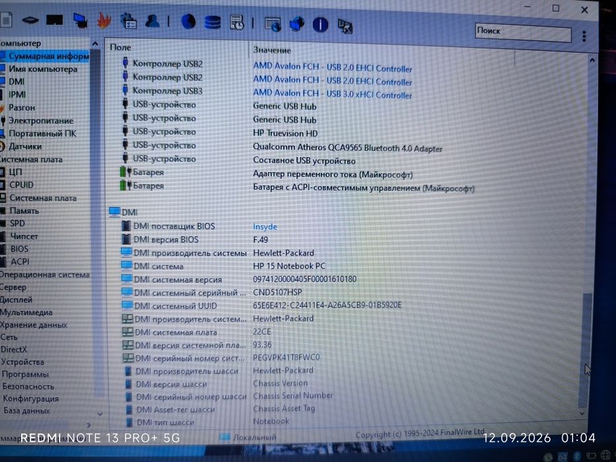Open the monitor diagnostics toolbar icon

pos(273,24)
